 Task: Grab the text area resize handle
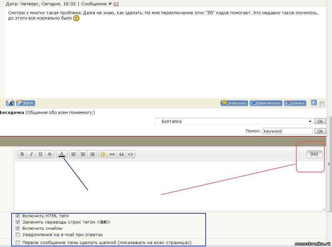point(324,209)
